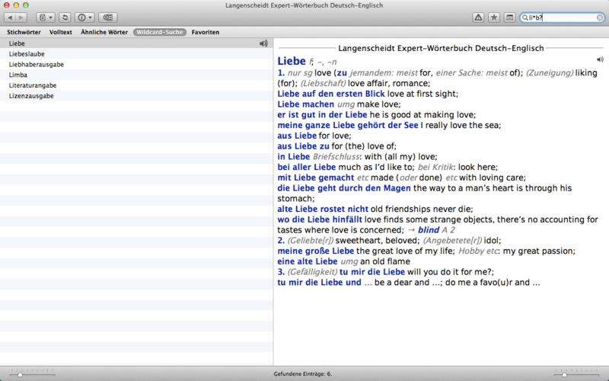
Task: Select the Lizenzausgabe entry
Action: (x=136, y=96)
